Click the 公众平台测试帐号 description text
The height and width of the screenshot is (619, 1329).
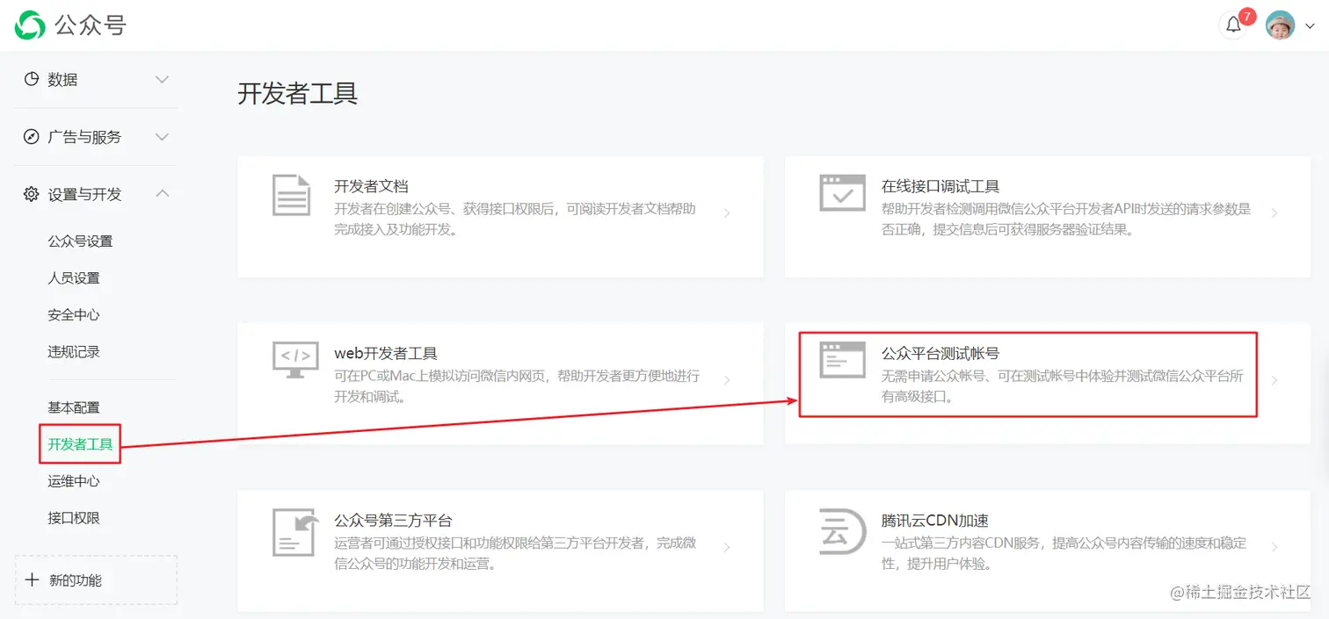(x=1062, y=386)
